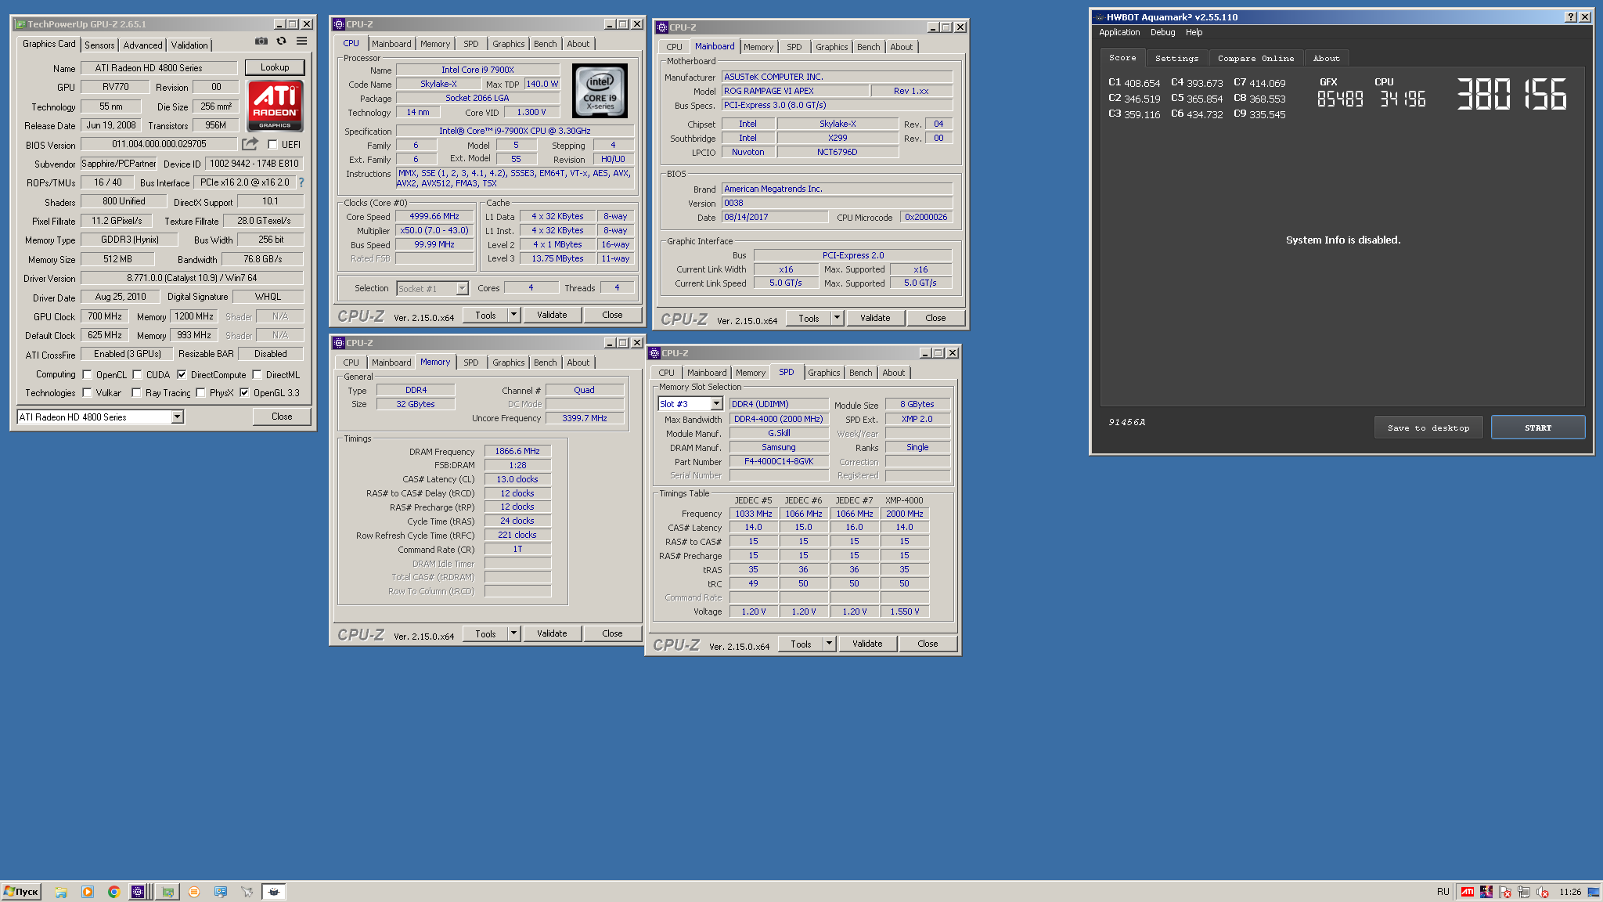Toggle the DirectCompute checkbox

click(x=182, y=375)
